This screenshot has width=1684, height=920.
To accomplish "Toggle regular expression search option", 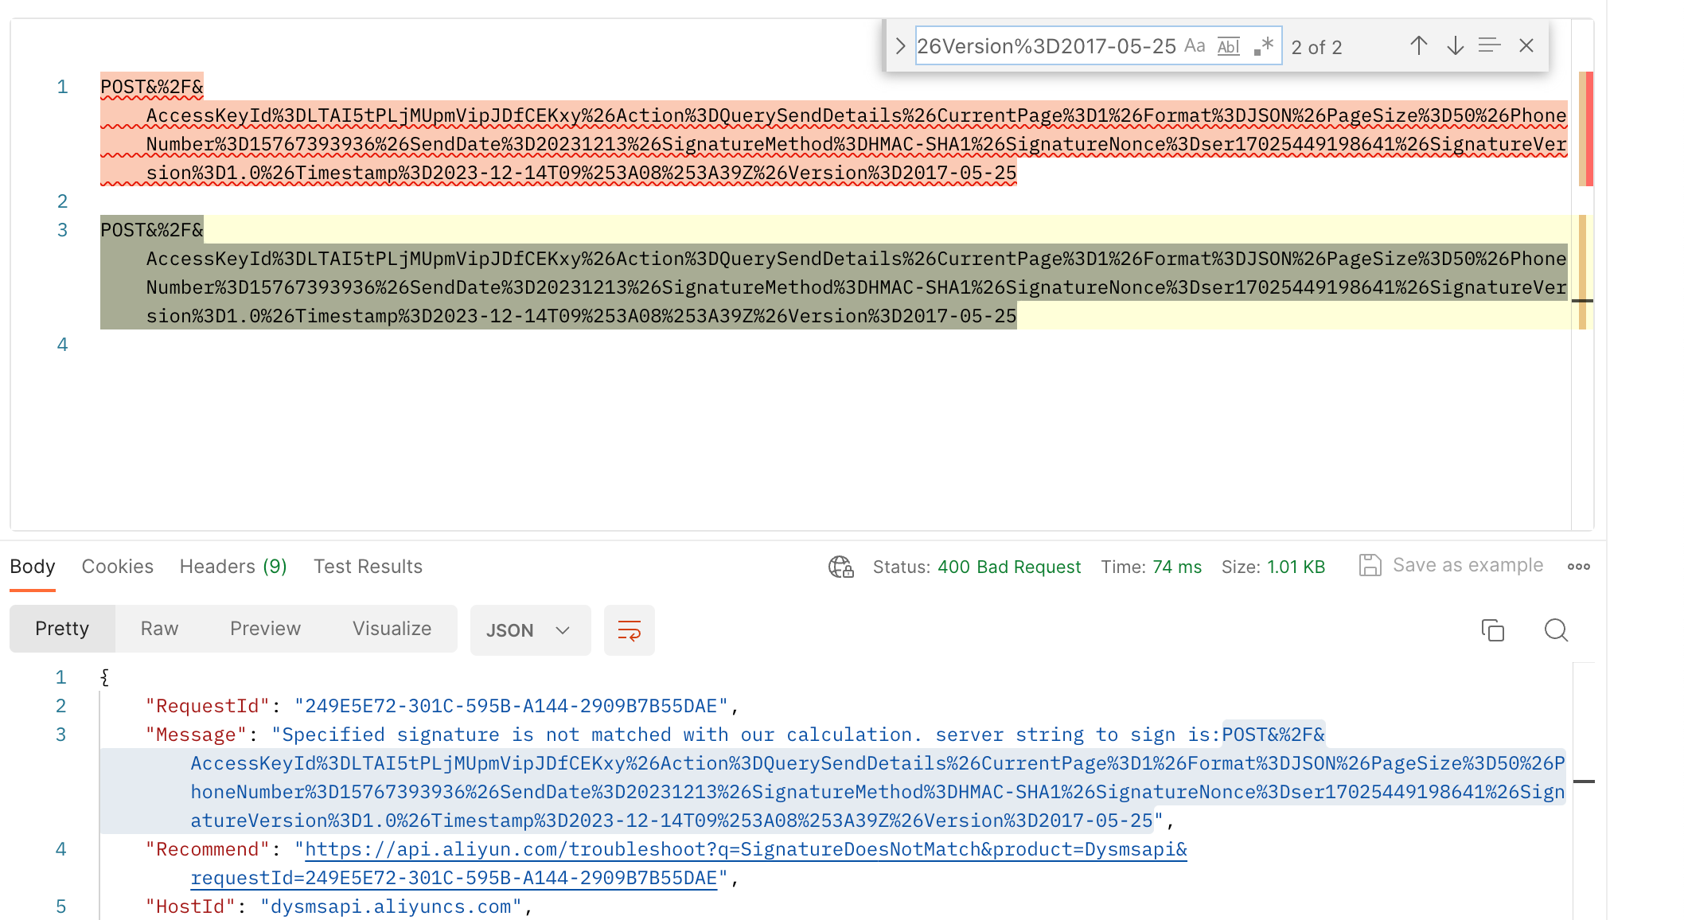I will 1264,46.
